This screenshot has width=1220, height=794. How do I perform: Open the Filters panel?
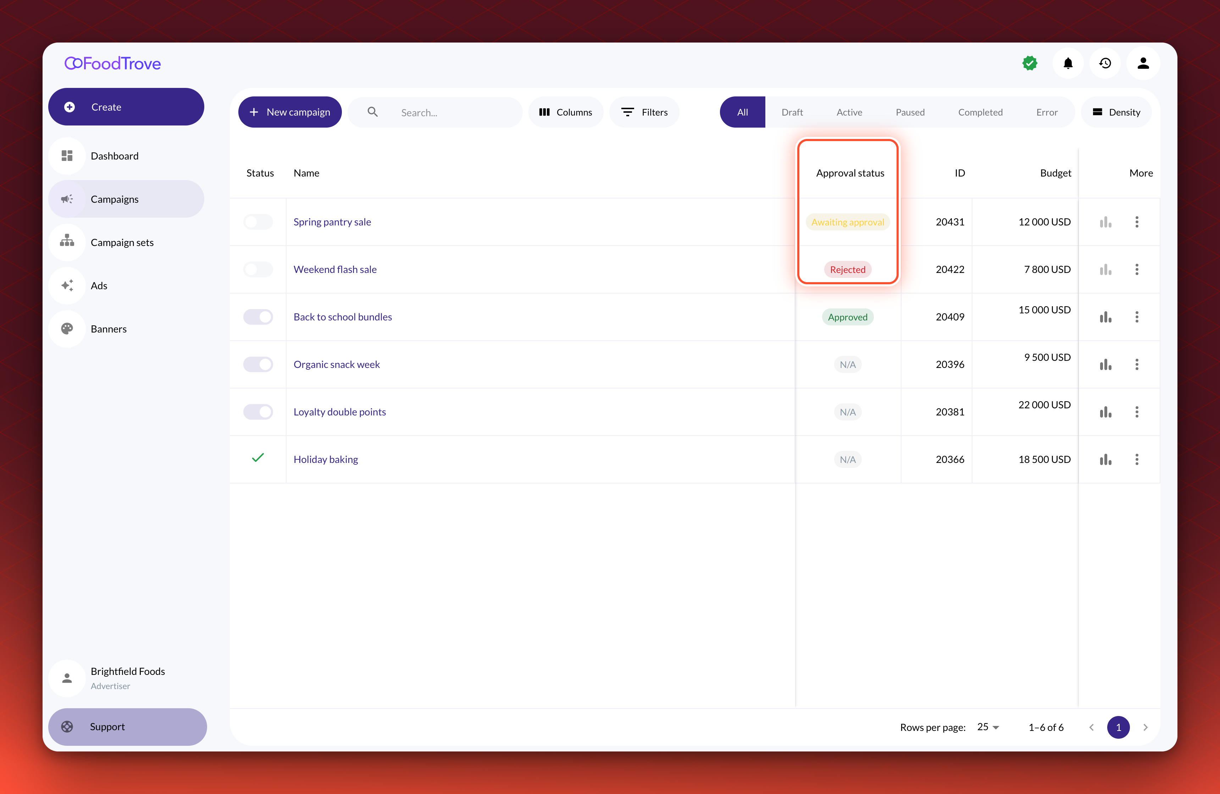point(644,112)
